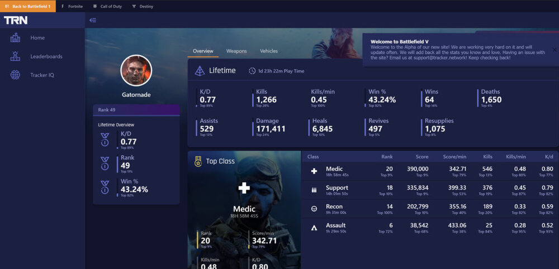Image resolution: width=559 pixels, height=269 pixels.
Task: Click the Rank 49 banner
Action: point(136,110)
